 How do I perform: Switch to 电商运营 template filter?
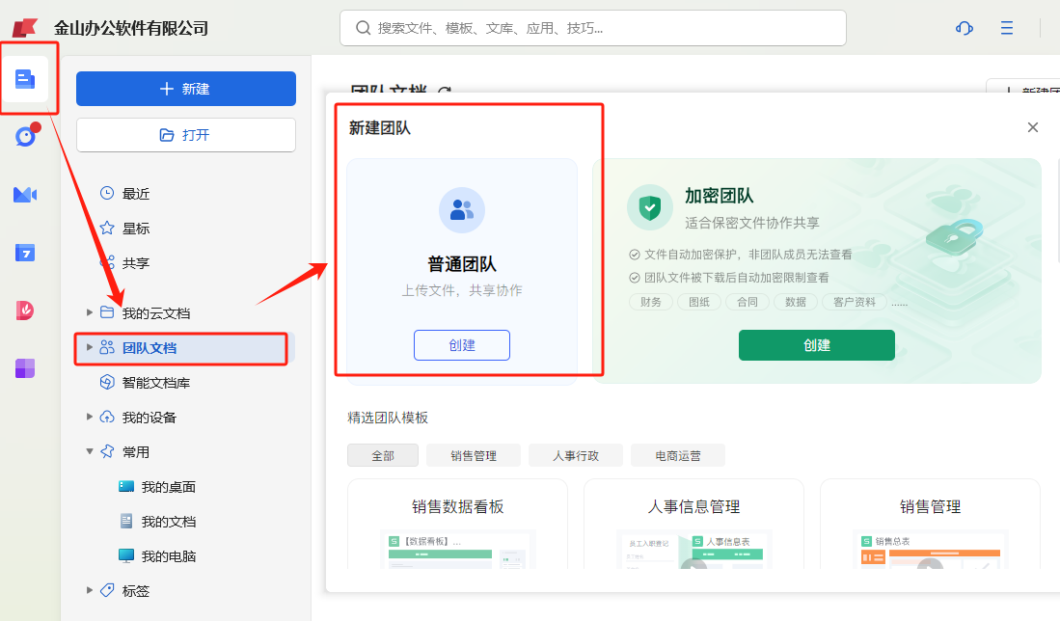tap(677, 455)
